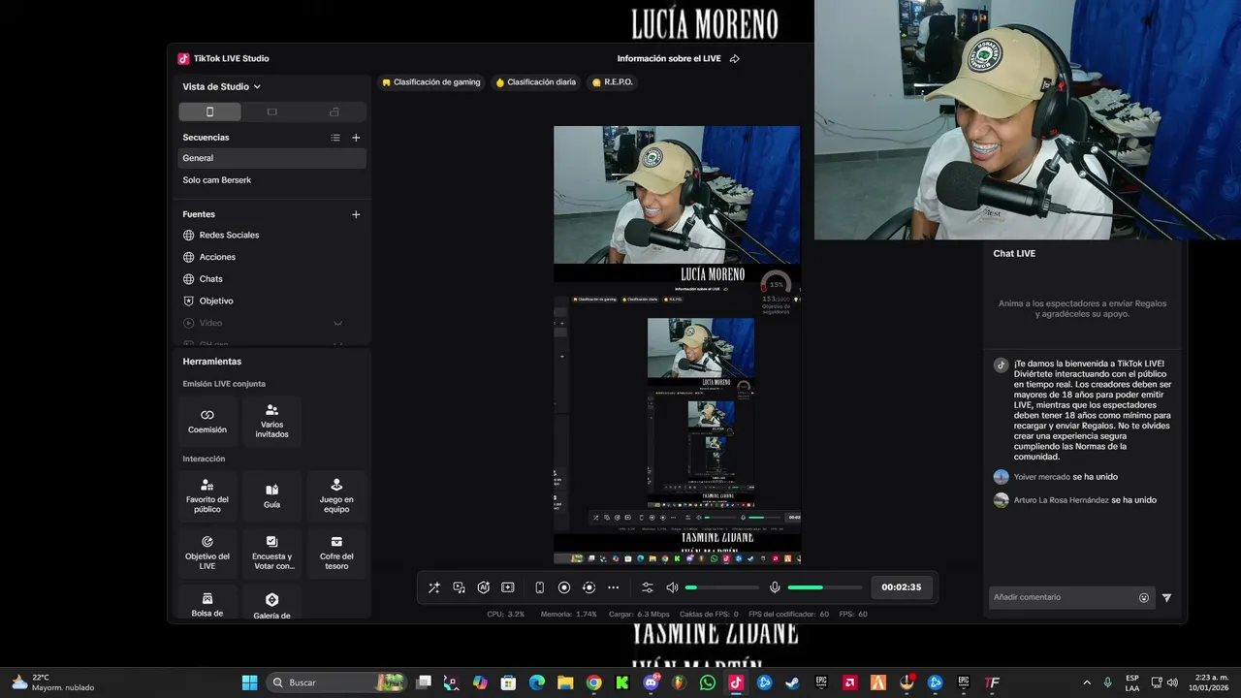
Task: Open the Guía tool
Action: (271, 495)
